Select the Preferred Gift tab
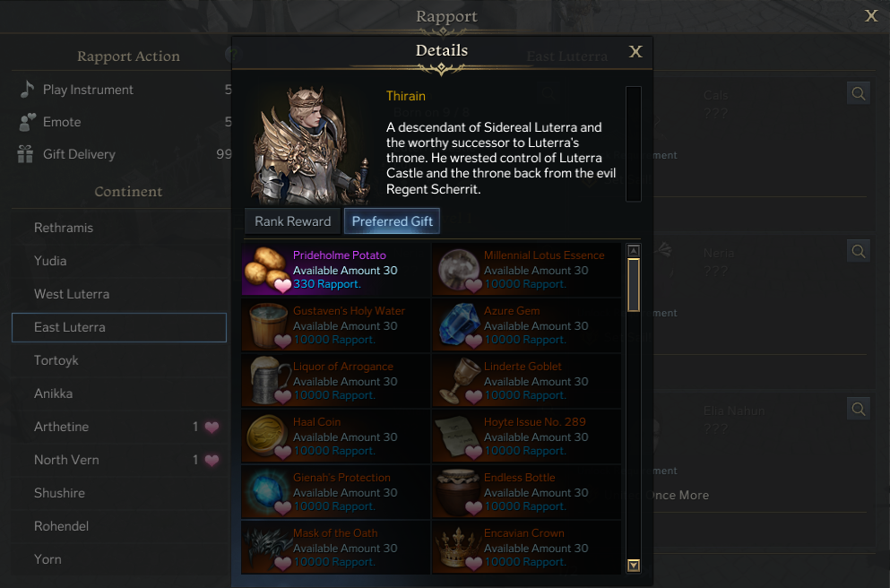This screenshot has width=890, height=588. (x=393, y=221)
